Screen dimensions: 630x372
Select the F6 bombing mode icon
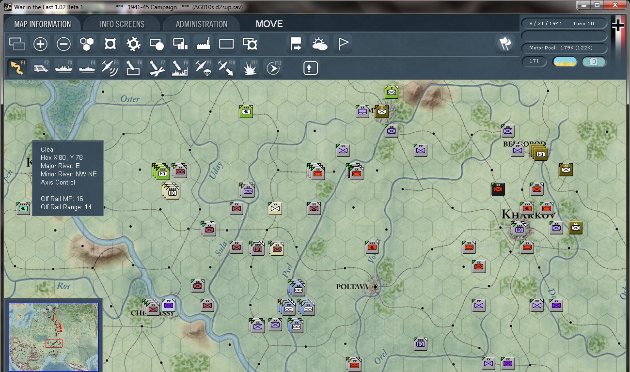(134, 68)
